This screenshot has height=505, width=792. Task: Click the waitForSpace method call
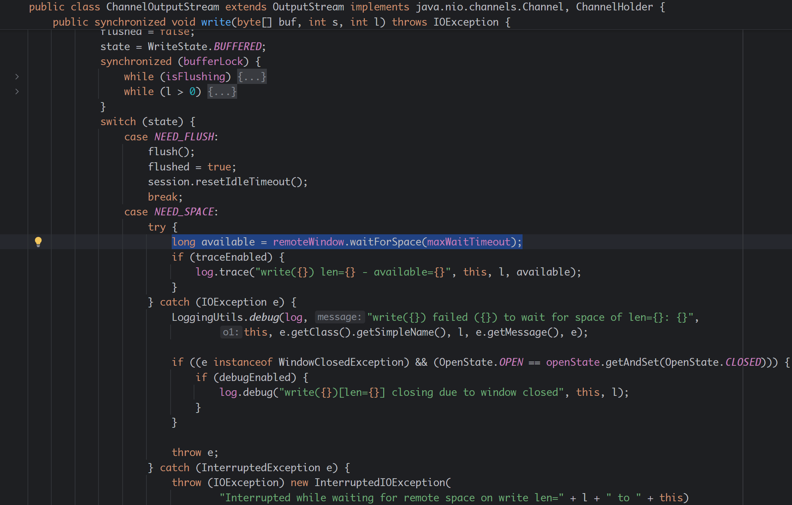(x=385, y=242)
